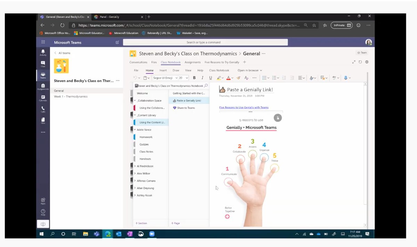This screenshot has width=417, height=247.
Task: Add a new Section
Action: point(141,223)
